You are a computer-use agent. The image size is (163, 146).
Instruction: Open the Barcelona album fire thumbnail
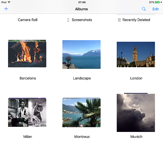click(x=27, y=54)
